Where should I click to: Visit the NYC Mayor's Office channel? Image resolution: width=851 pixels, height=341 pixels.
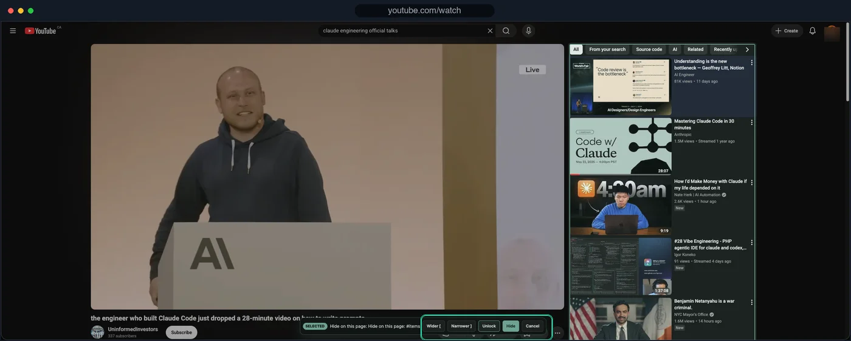click(691, 315)
